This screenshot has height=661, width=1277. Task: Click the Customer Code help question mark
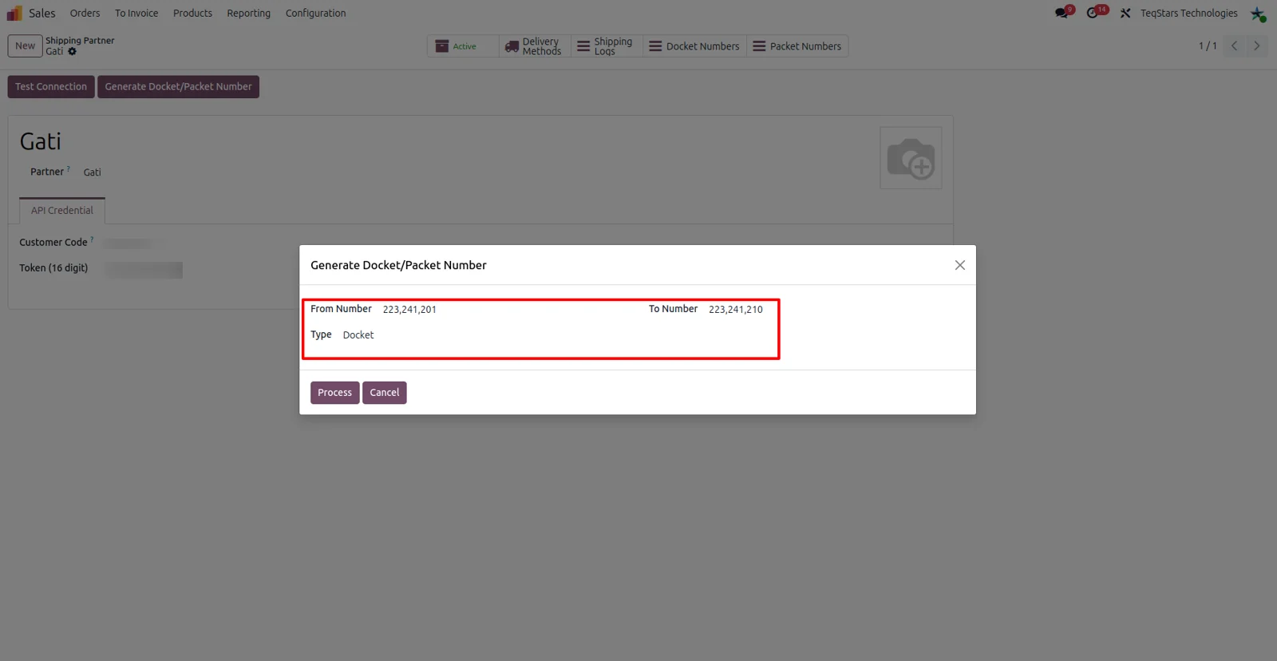point(92,239)
